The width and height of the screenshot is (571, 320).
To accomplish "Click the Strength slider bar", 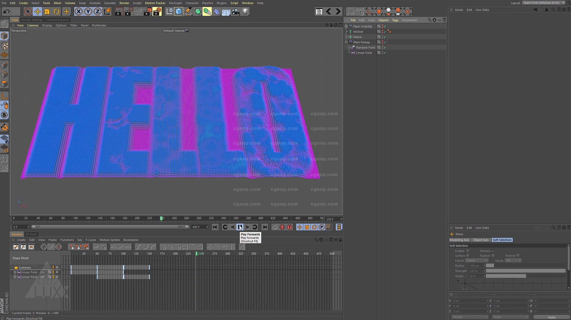I will pos(525,271).
